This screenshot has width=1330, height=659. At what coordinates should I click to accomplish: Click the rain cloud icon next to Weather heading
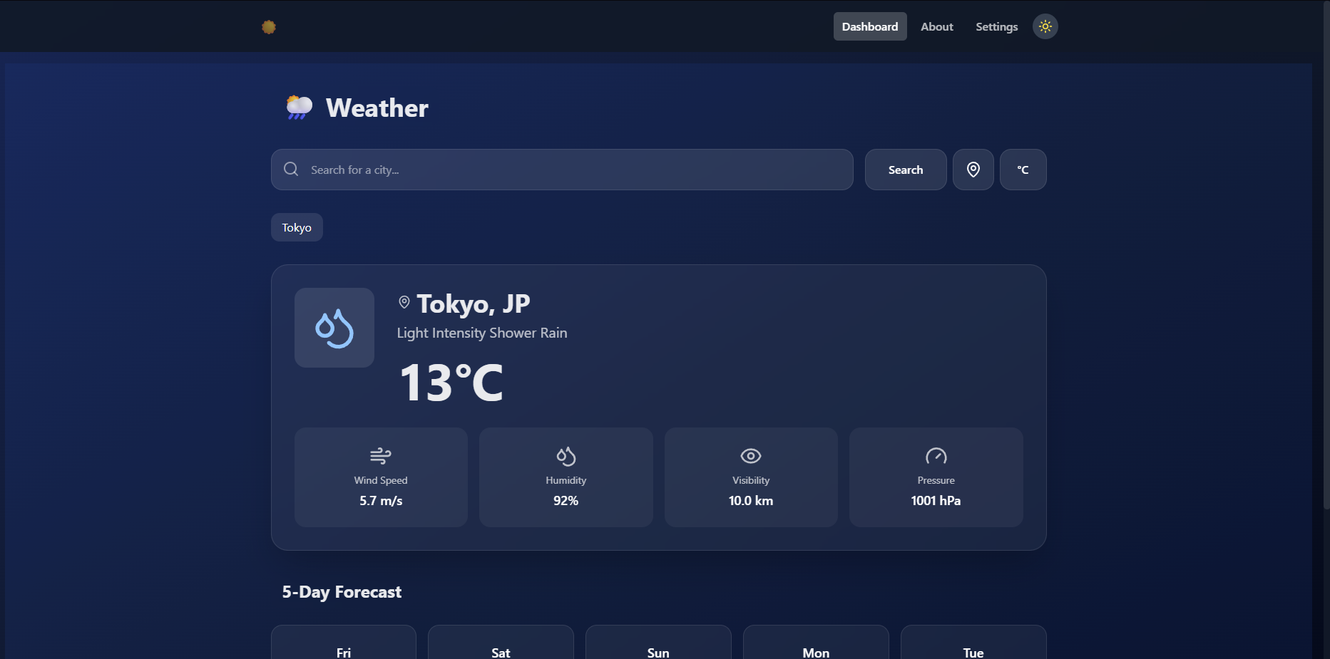pos(297,107)
